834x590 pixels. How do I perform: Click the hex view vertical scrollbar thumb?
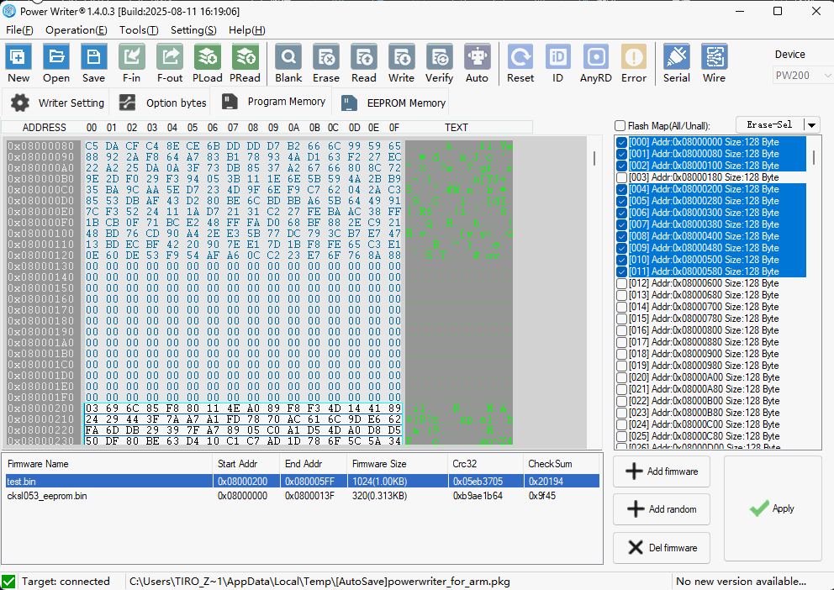click(x=594, y=158)
